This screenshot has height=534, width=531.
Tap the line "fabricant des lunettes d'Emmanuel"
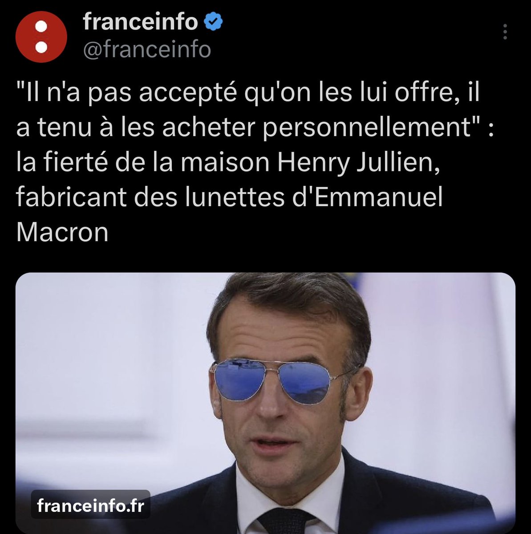[230, 197]
